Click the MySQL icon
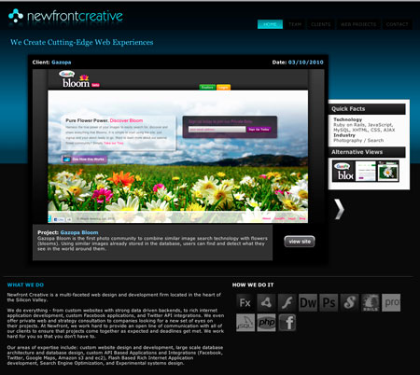The width and height of the screenshot is (420, 375). click(245, 323)
